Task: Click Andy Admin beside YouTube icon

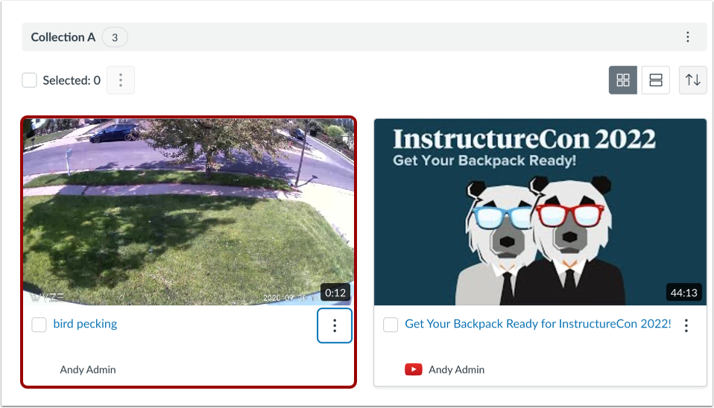Action: click(456, 369)
